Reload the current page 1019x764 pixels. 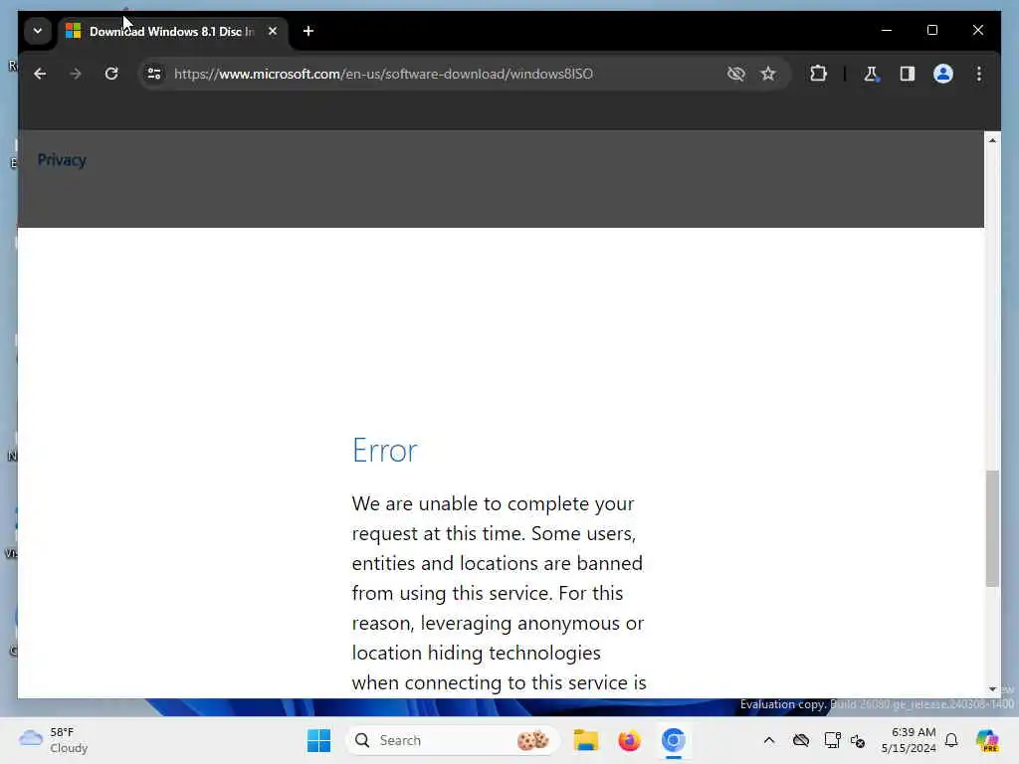(x=111, y=74)
